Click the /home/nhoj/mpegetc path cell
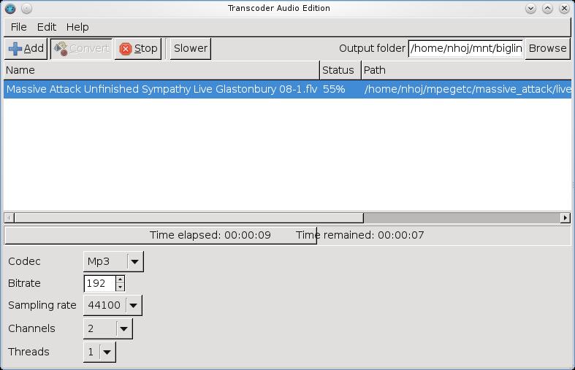This screenshot has height=370, width=575. (468, 89)
